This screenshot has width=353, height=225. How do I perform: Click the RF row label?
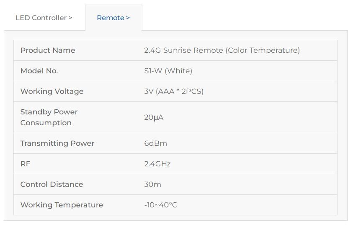(26, 164)
